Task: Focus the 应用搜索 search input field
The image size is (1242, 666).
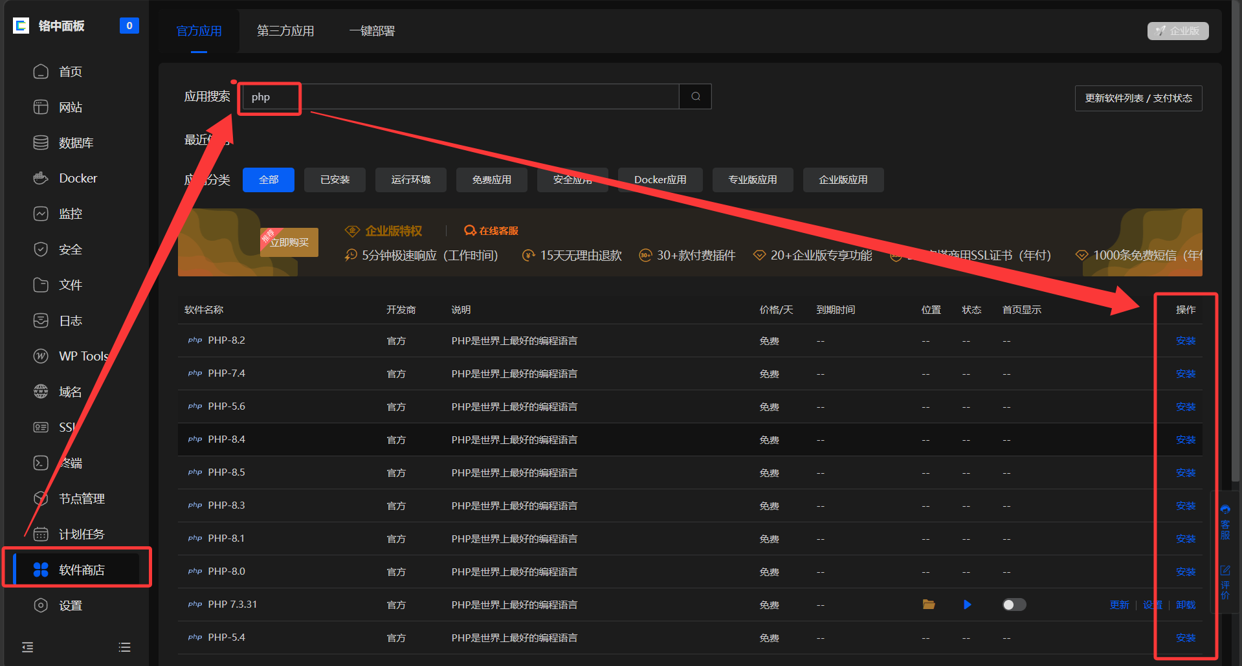Action: [461, 96]
